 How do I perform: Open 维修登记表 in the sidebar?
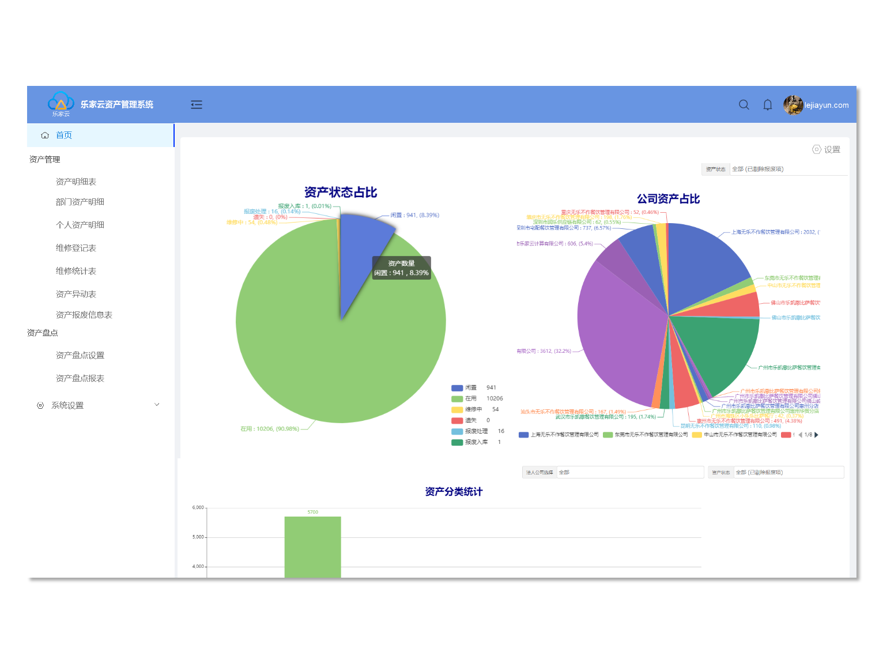[76, 248]
